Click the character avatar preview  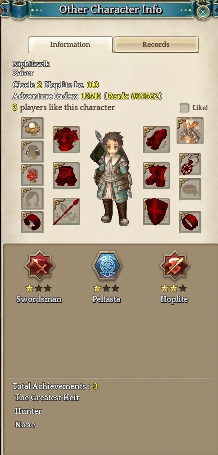click(111, 178)
